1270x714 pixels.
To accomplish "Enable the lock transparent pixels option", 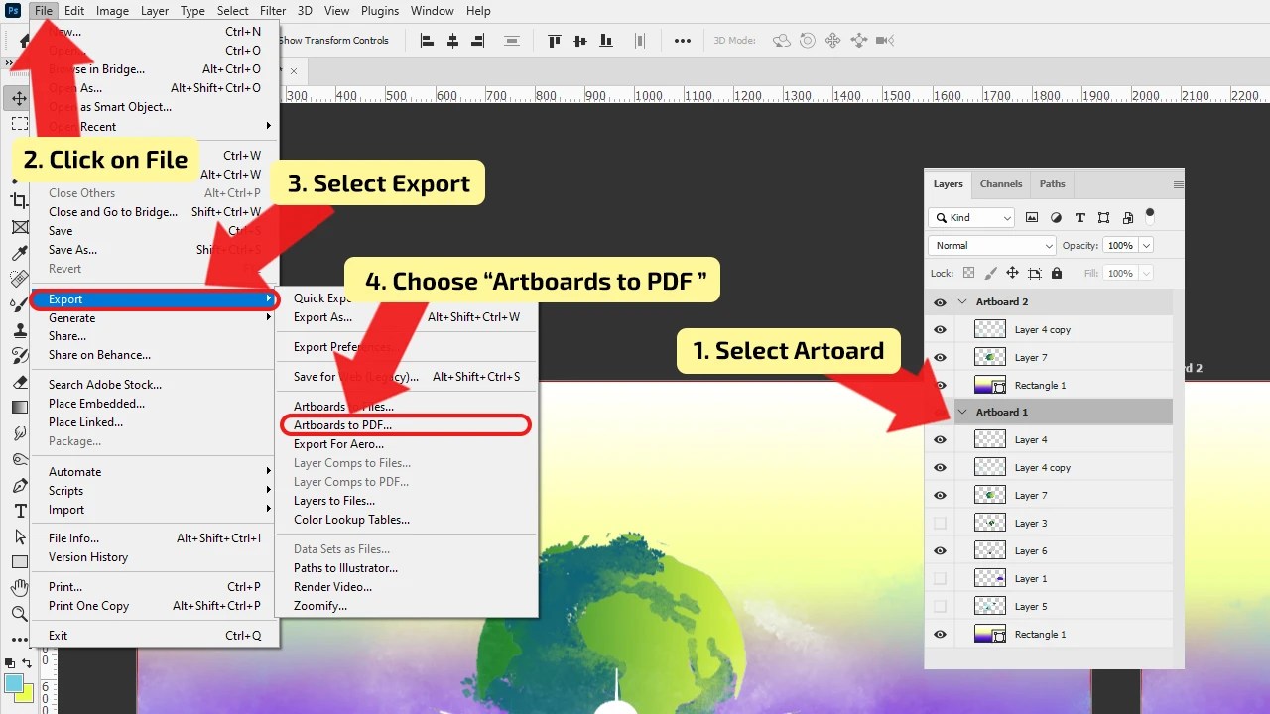I will (968, 273).
